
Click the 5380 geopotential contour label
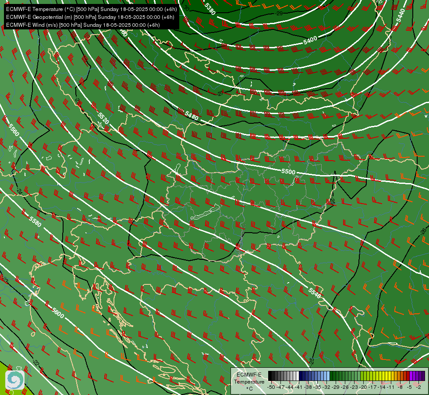pos(210,9)
